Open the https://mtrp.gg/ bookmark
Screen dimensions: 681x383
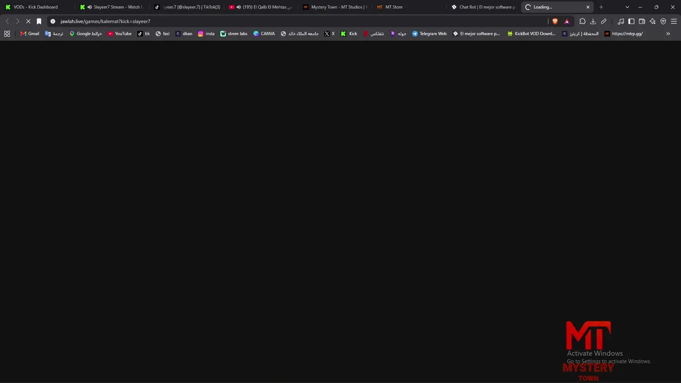pos(623,34)
